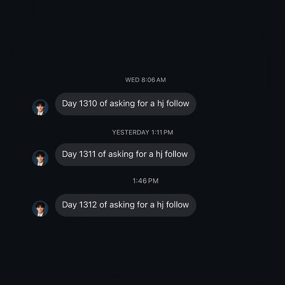Click the avatar beside the Day 1312 message
Screen dimensions: 285x285
(40, 209)
